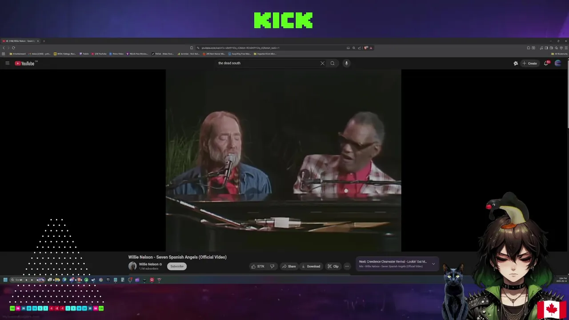Open the YouTube guide hamburger menu
This screenshot has width=569, height=320.
[x=7, y=63]
